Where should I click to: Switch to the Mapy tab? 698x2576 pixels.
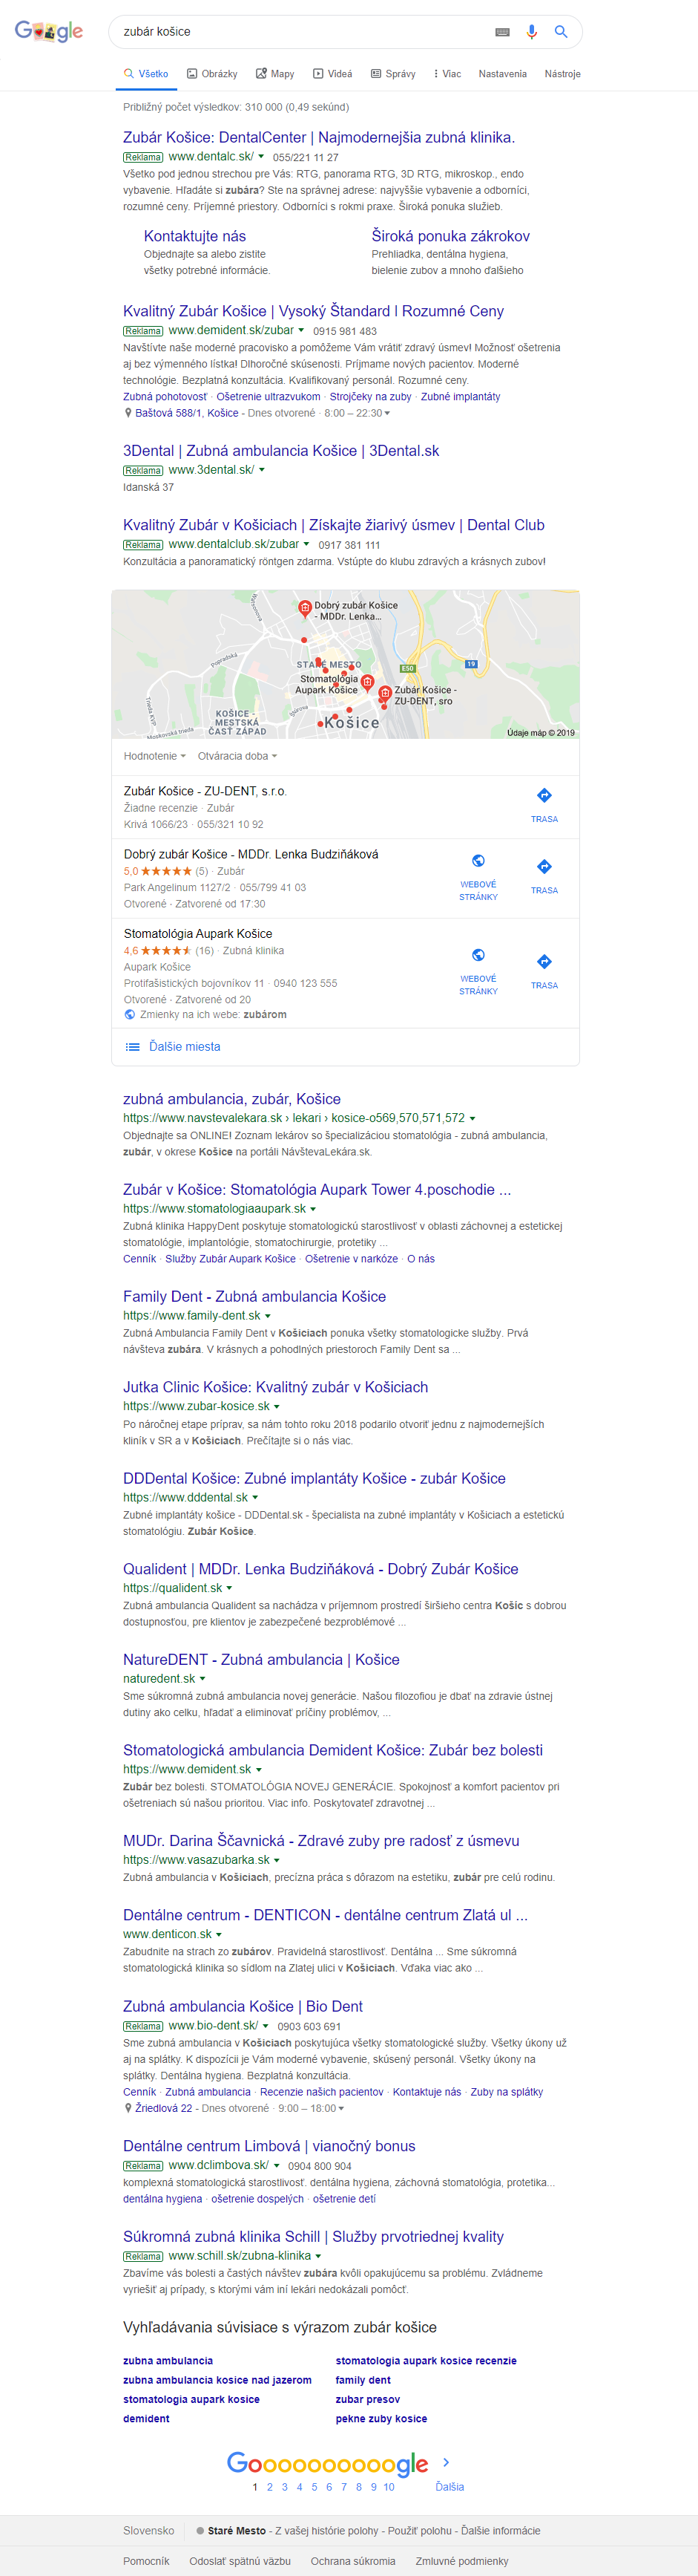point(274,74)
